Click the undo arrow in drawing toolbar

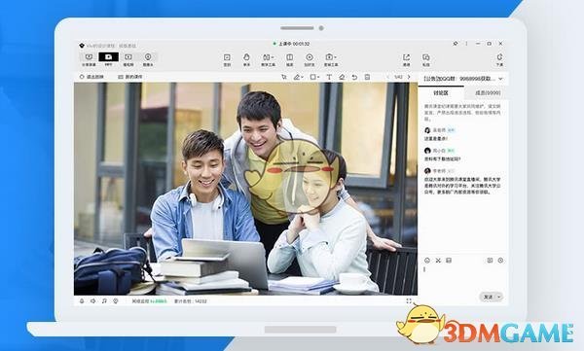click(x=354, y=77)
